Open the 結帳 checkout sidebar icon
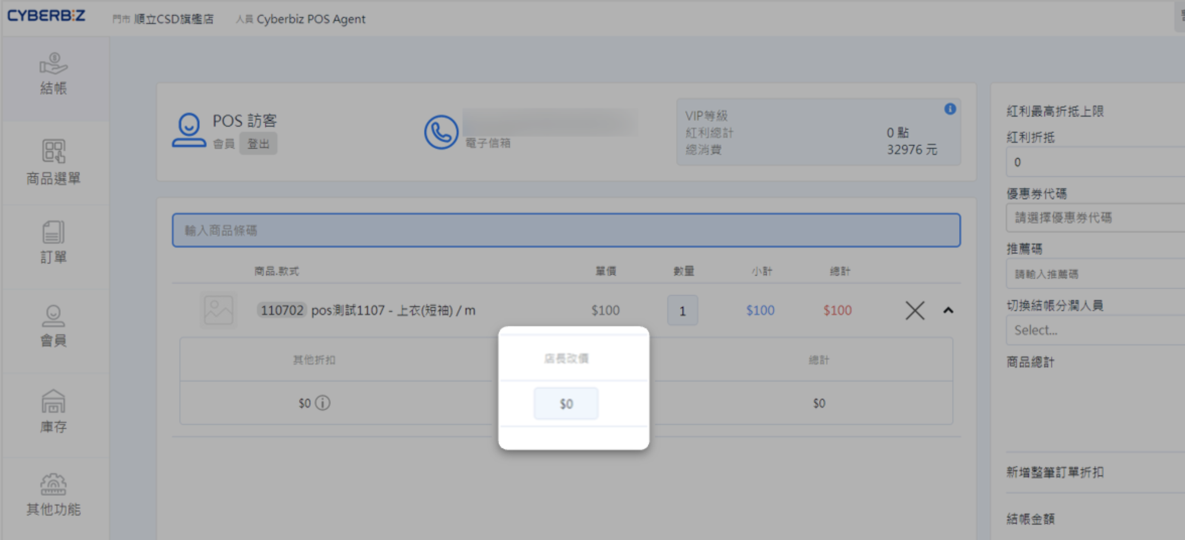This screenshot has width=1185, height=540. 53,74
